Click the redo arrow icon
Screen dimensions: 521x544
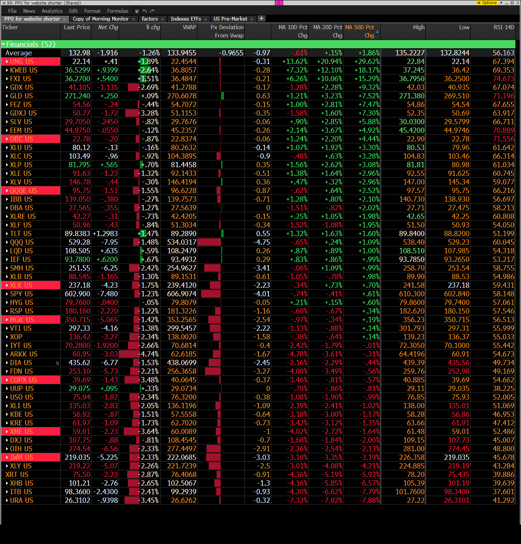[152, 11]
